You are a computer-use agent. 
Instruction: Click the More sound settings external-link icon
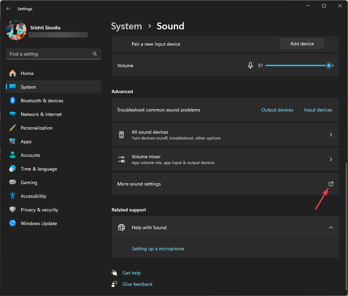[331, 184]
